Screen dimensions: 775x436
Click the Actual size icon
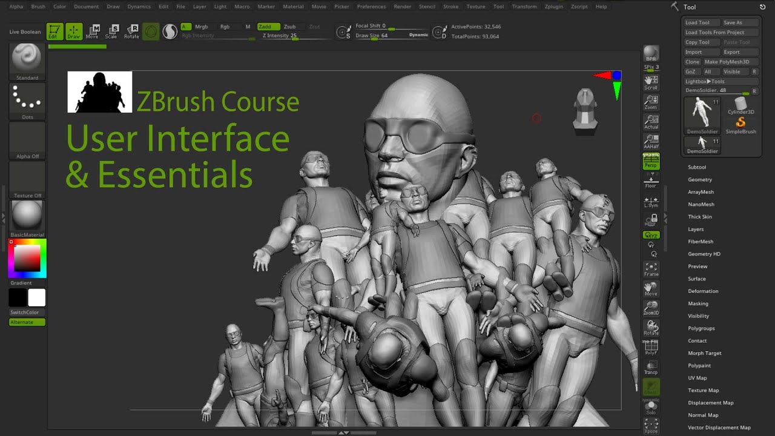pos(651,122)
